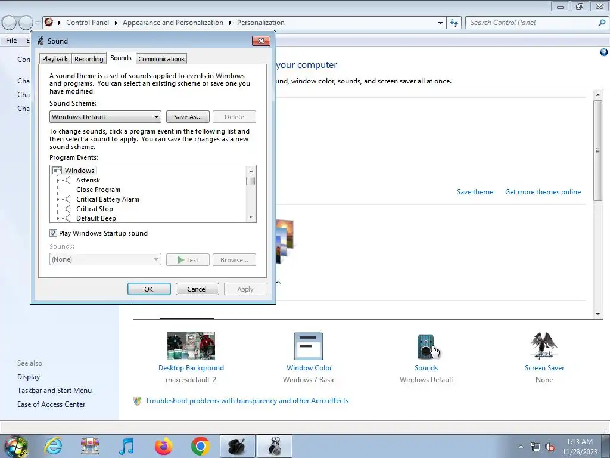The height and width of the screenshot is (458, 610).
Task: Click OK in the Sound dialog
Action: tap(149, 289)
